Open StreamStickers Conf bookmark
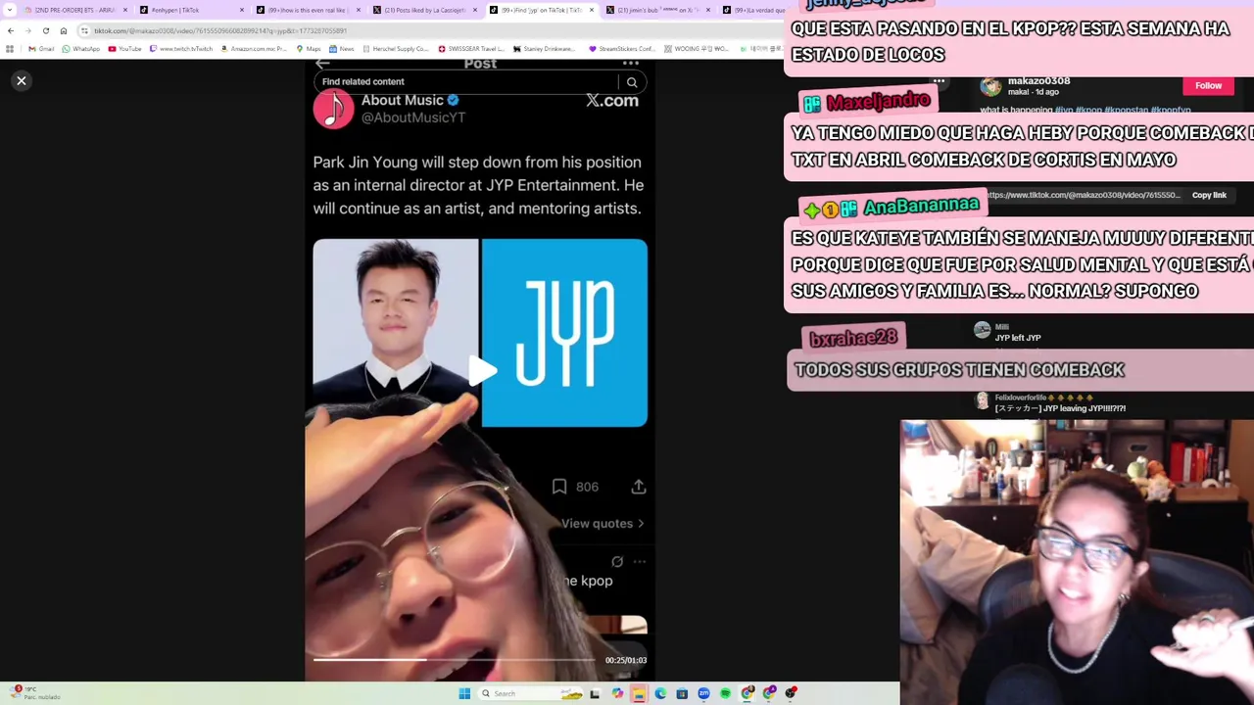 (622, 49)
